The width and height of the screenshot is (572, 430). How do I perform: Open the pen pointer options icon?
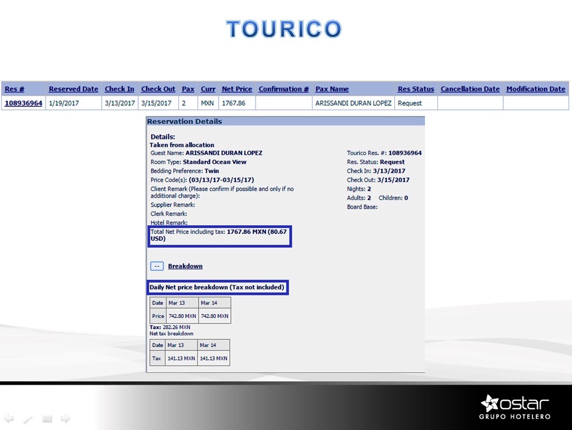[28, 419]
